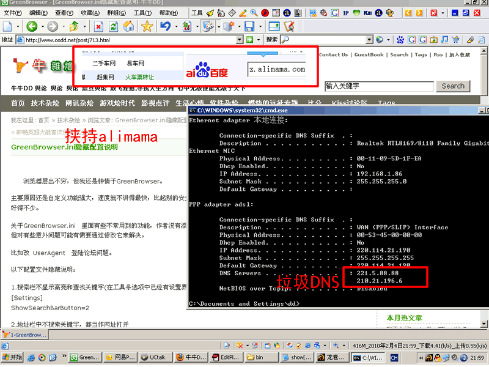Screen dimensions: 489x367
Task: Click the new blank page icon
Action: (x=7, y=26)
